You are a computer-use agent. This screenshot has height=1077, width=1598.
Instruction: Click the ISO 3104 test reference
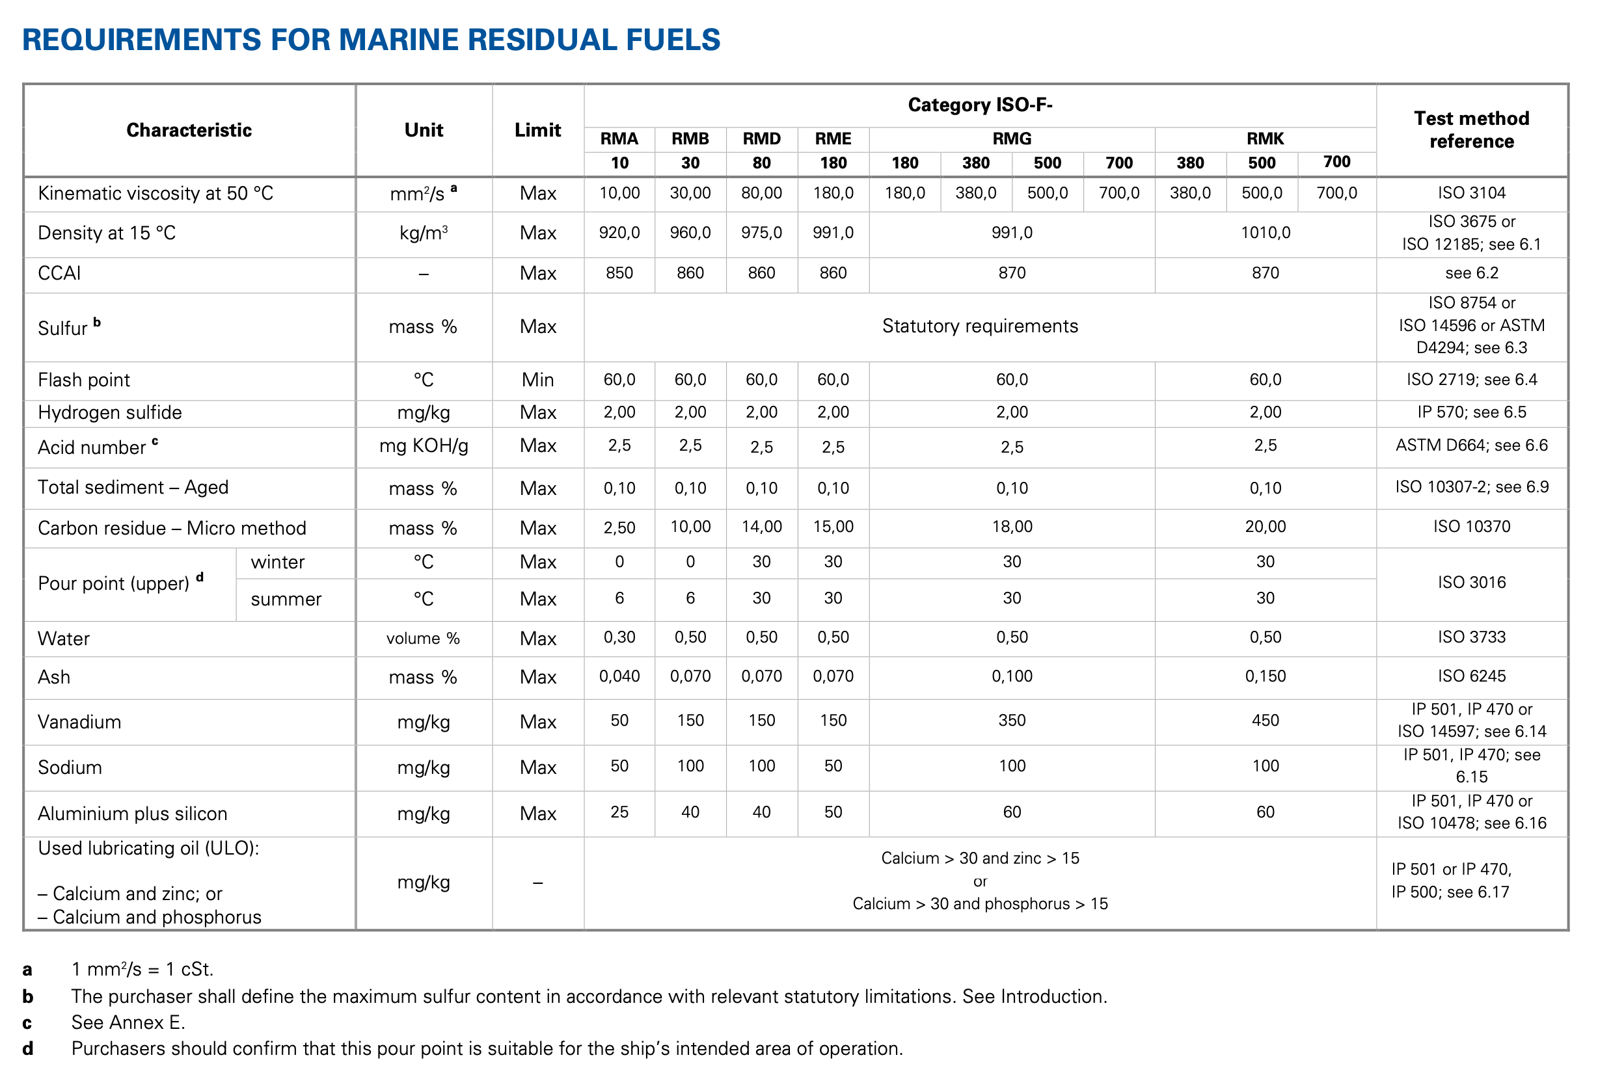[x=1472, y=193]
